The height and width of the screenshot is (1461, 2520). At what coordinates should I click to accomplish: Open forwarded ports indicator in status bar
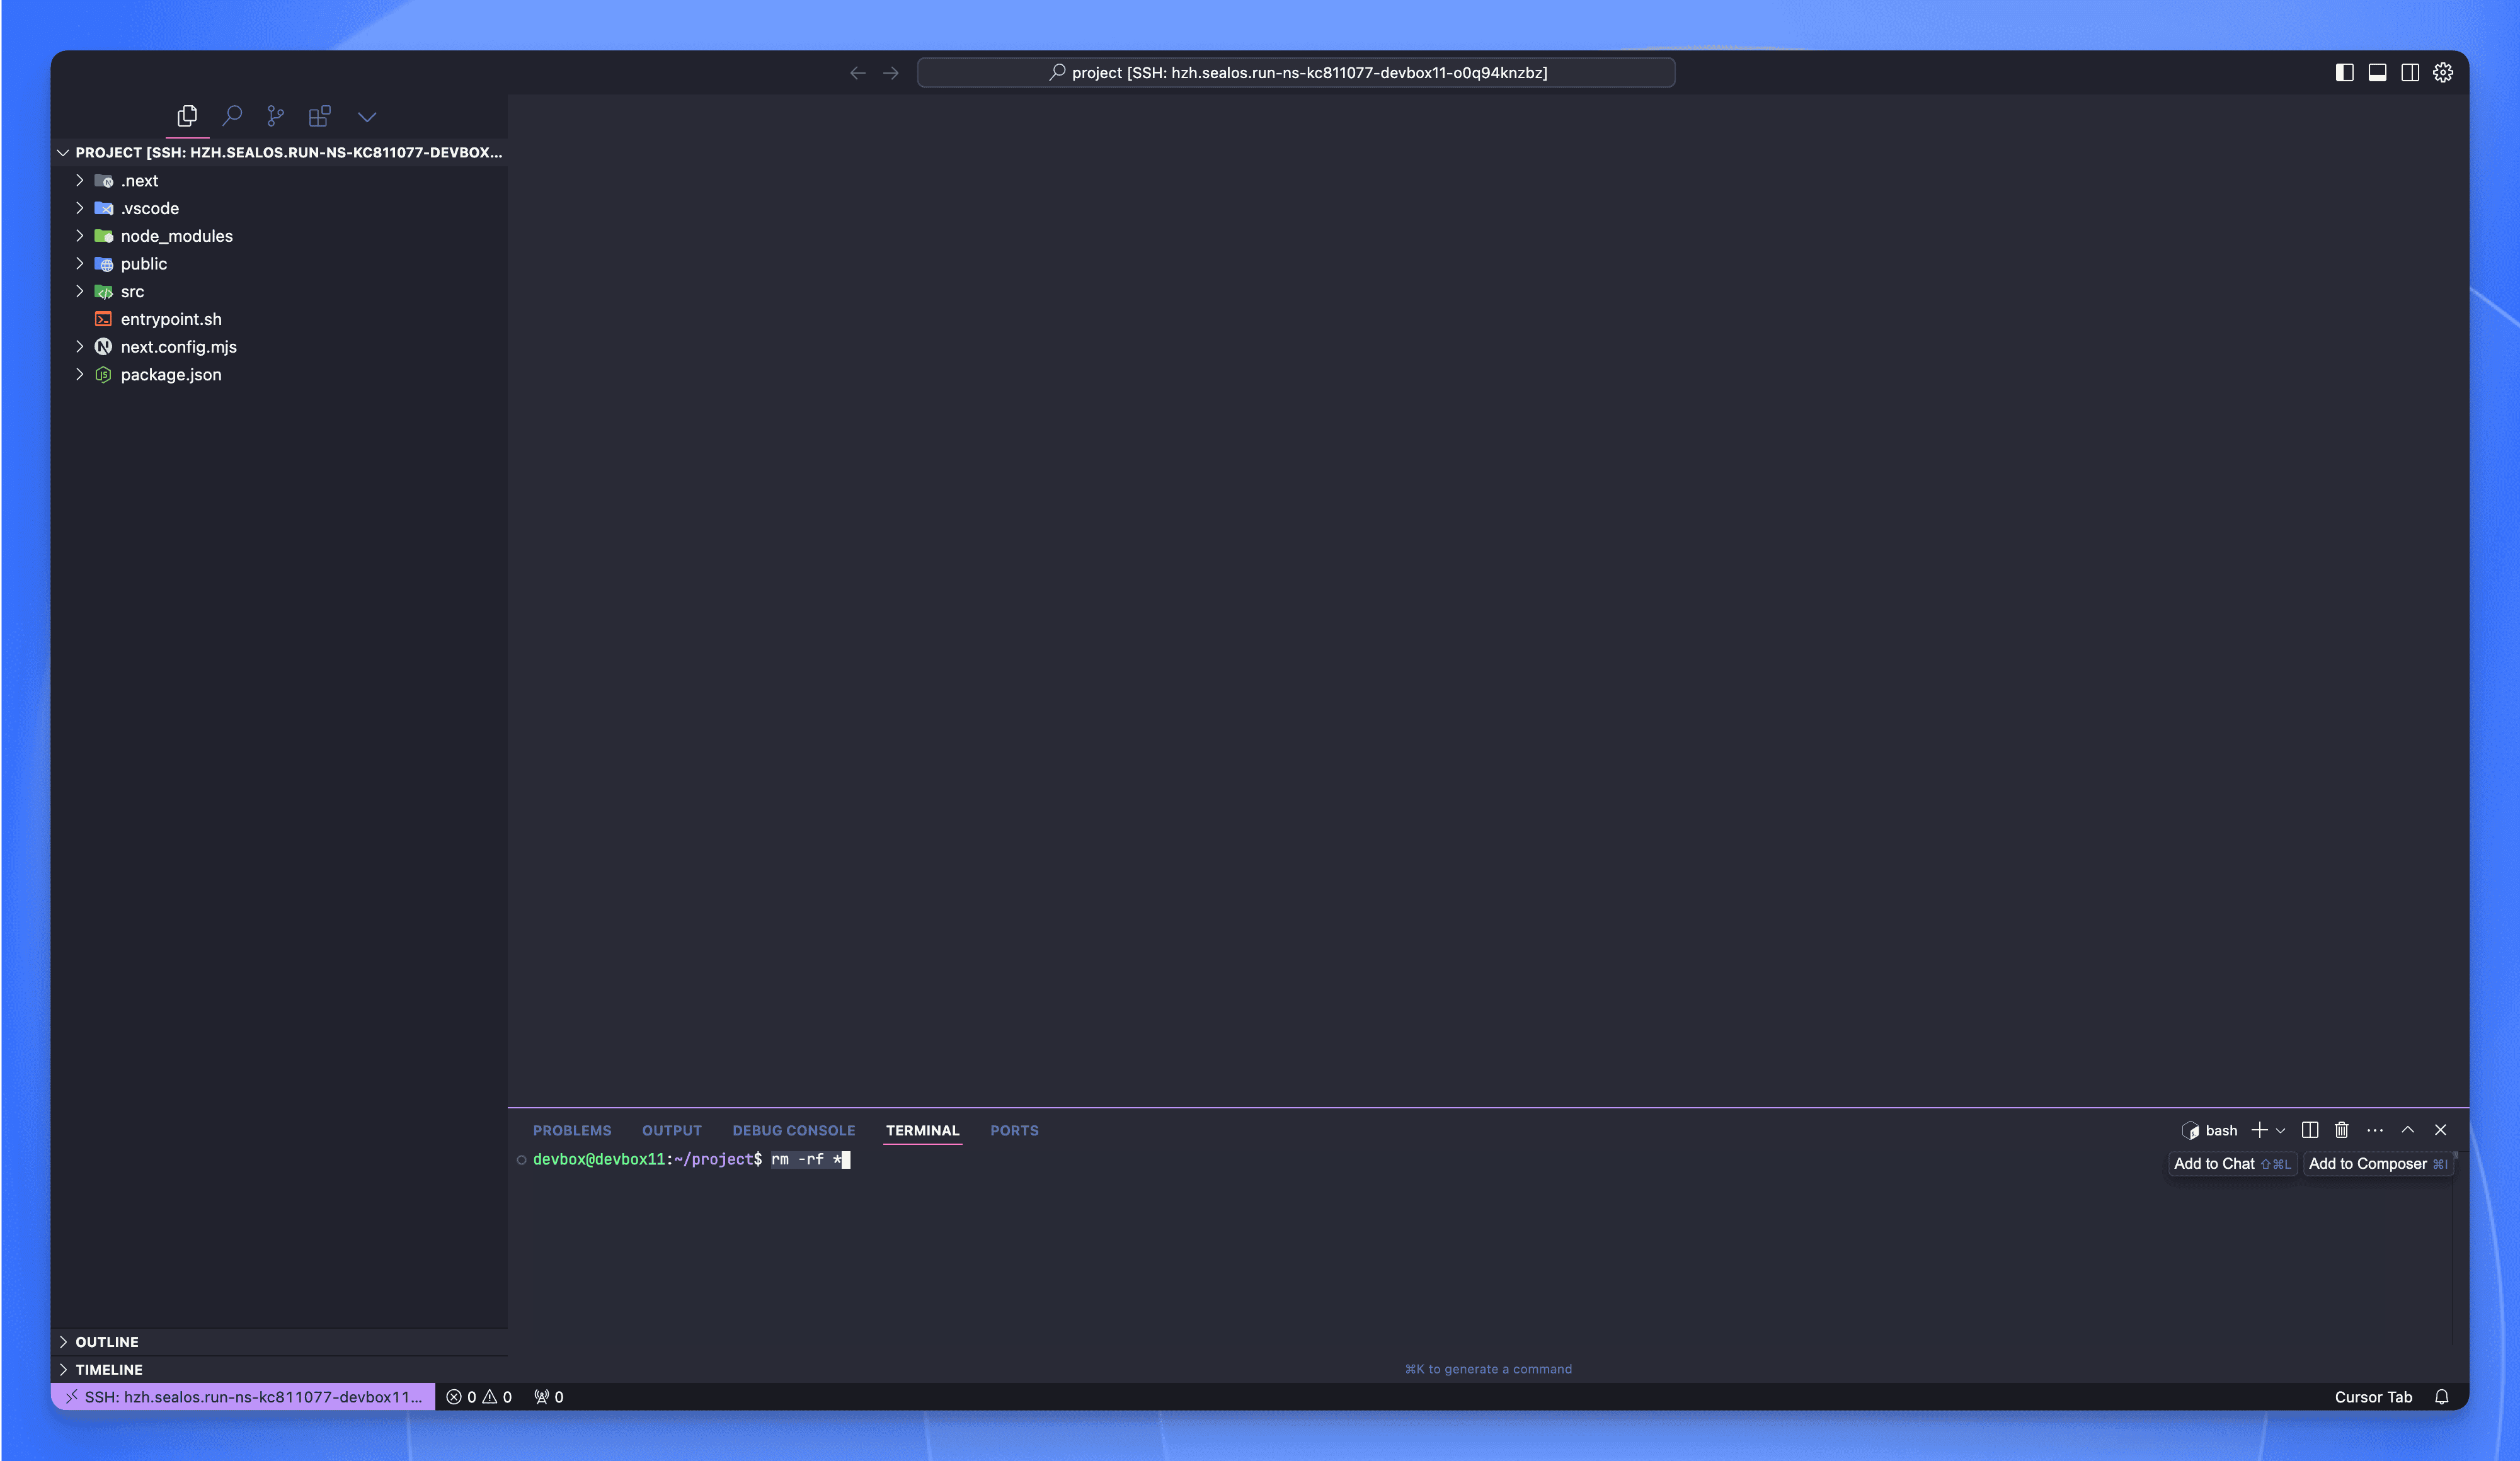click(548, 1397)
